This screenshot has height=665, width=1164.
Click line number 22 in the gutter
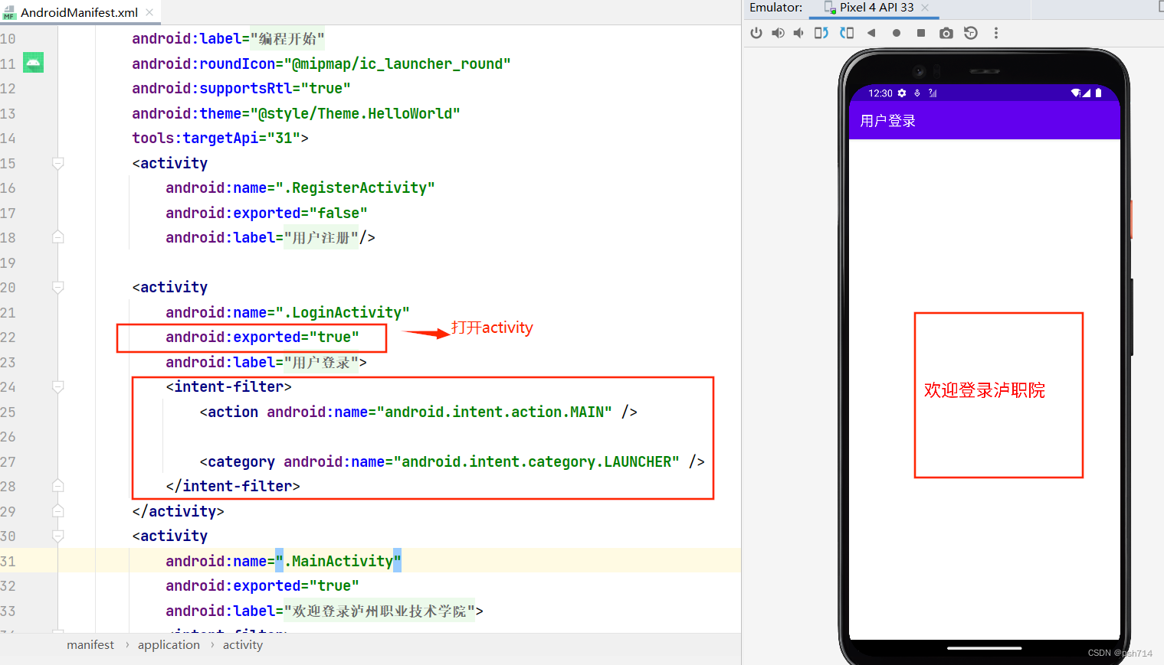coord(8,337)
